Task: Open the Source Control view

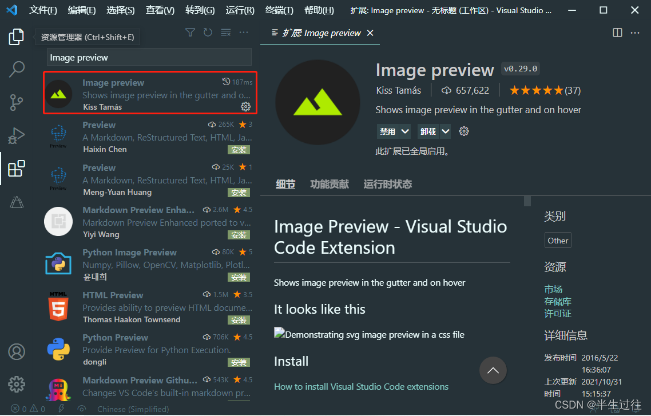Action: (x=16, y=102)
